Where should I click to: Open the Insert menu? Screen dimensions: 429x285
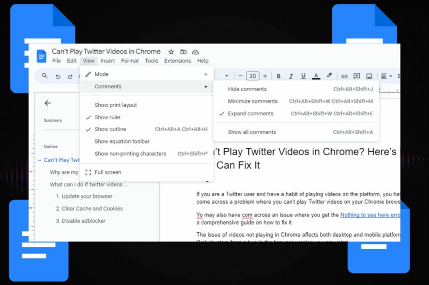(107, 60)
